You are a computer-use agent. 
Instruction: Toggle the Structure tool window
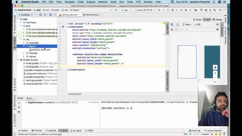pyautogui.click(x=15, y=120)
